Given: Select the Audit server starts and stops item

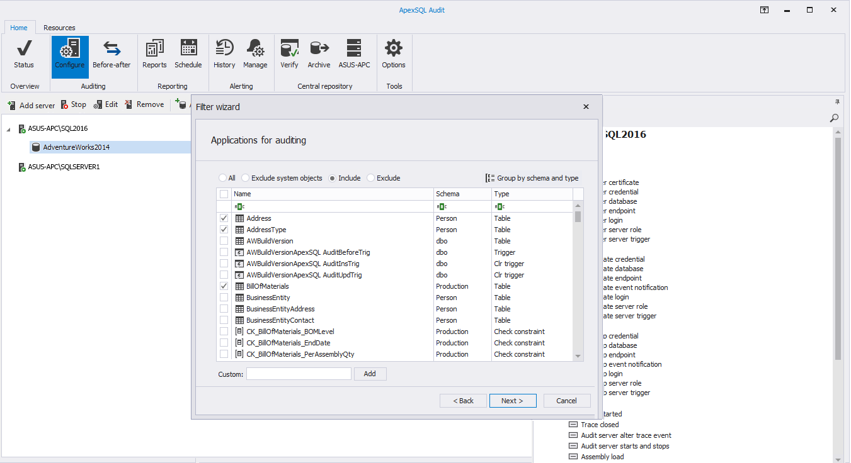Looking at the screenshot, I should pos(619,446).
